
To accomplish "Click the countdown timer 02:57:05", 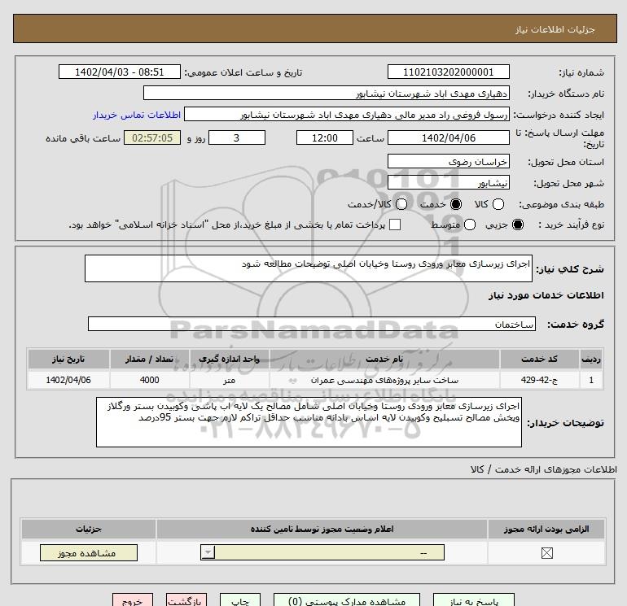I will coord(152,137).
